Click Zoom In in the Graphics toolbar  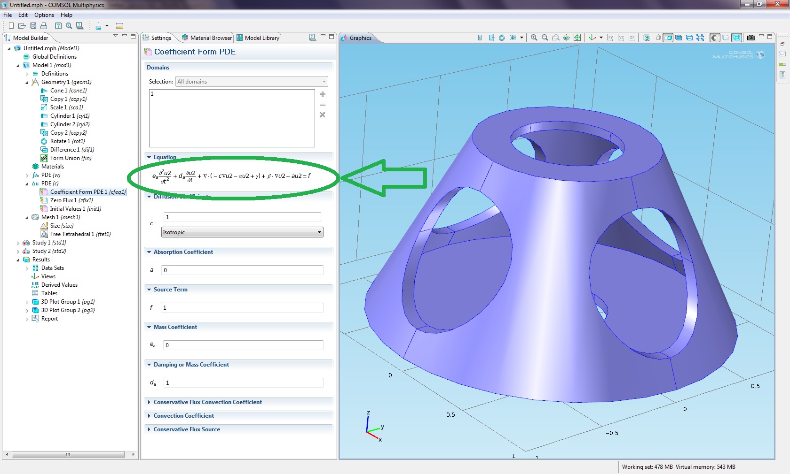[x=534, y=38]
